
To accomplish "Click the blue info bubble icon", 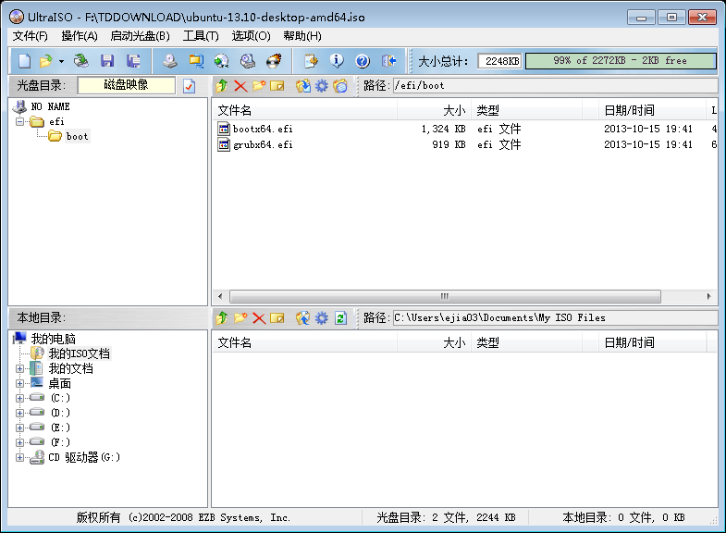I will pyautogui.click(x=337, y=61).
